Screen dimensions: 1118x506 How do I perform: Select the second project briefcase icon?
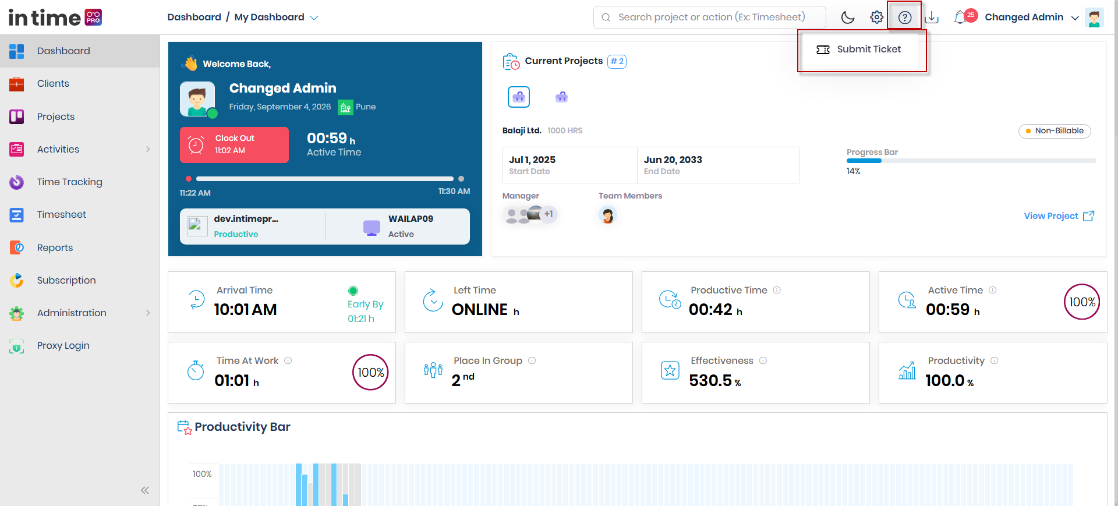pos(561,97)
